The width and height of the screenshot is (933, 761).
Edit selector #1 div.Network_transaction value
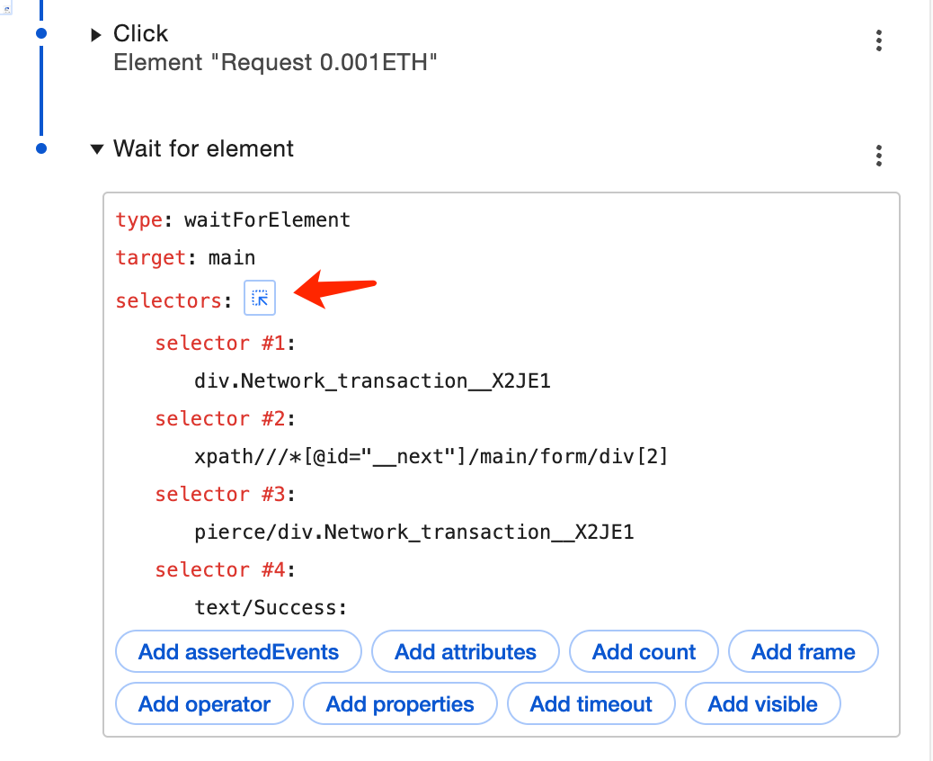click(372, 381)
